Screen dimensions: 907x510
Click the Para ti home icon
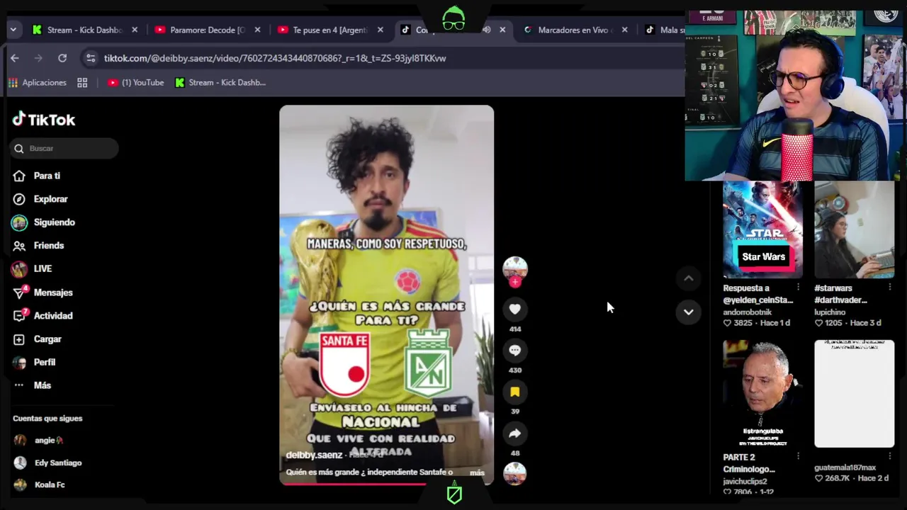(x=19, y=176)
